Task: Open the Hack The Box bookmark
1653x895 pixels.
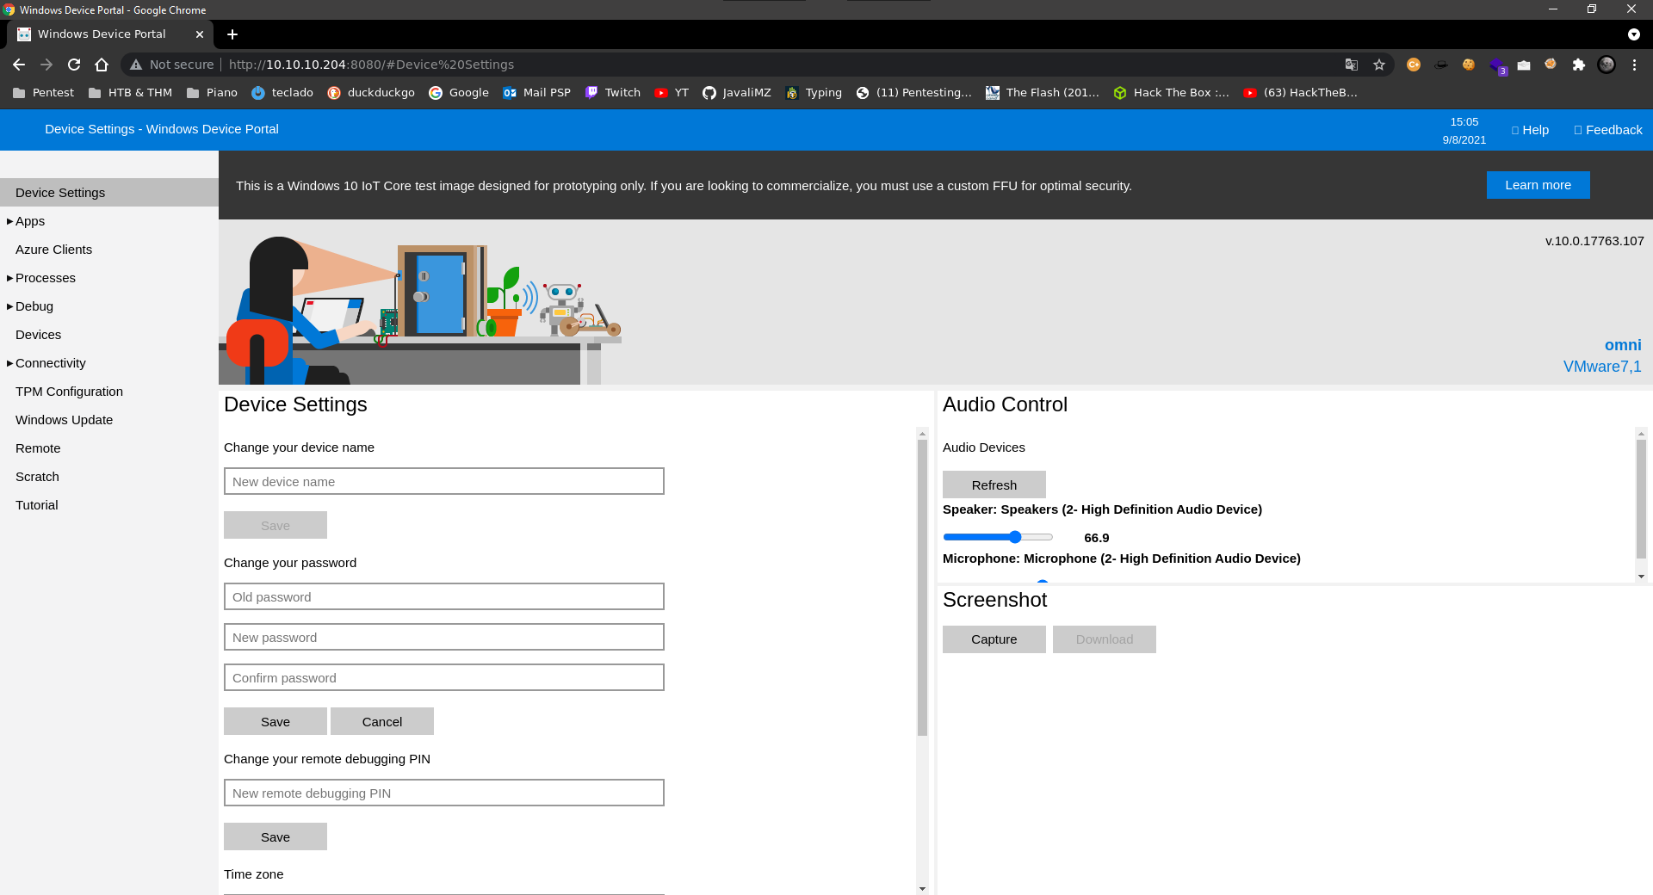Action: click(1172, 93)
